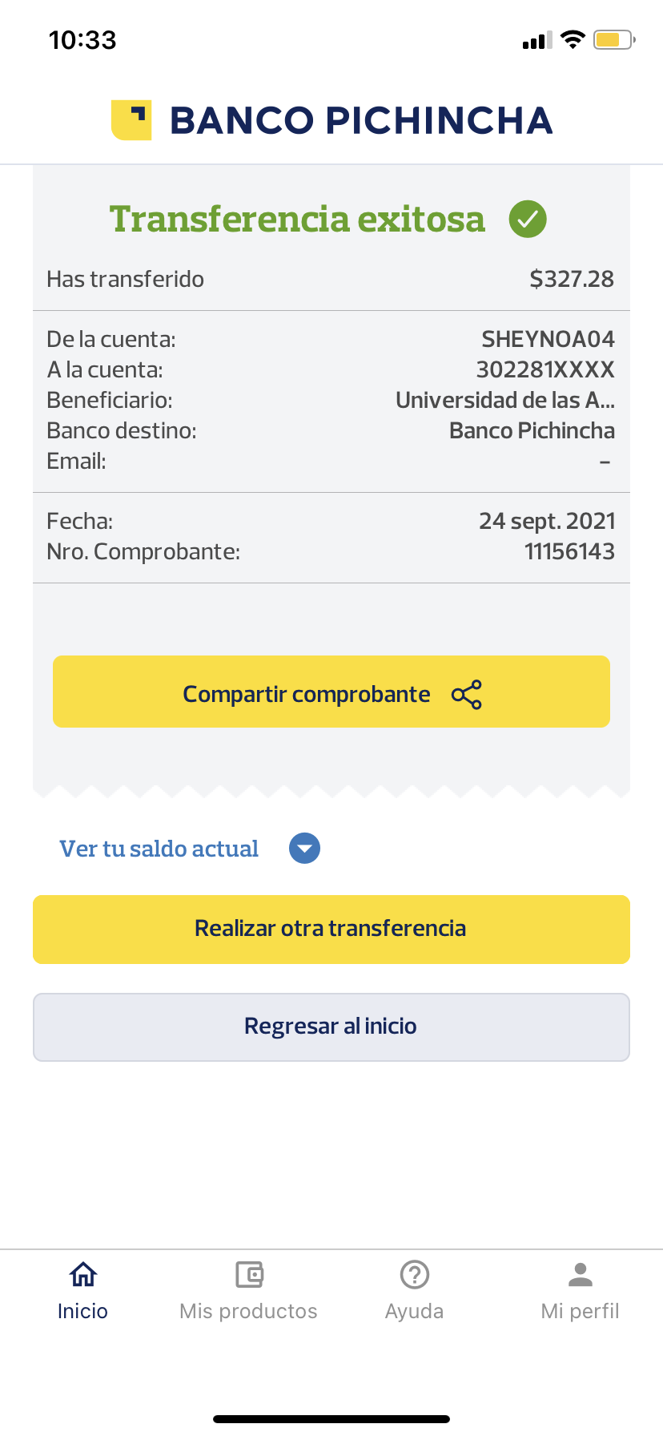This screenshot has width=663, height=1436.
Task: Open Mis productos wallet icon
Action: click(x=249, y=1274)
